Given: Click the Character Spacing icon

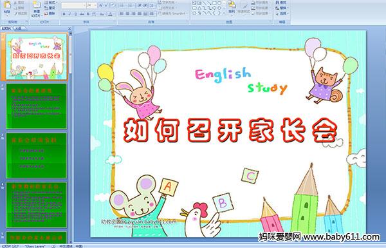Looking at the screenshot, I should click(x=94, y=14).
